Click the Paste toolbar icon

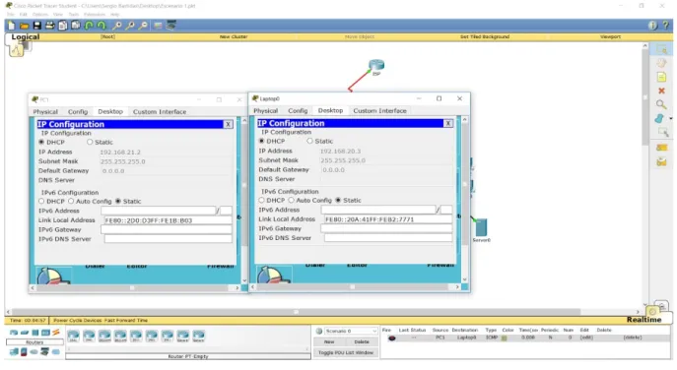click(x=76, y=26)
